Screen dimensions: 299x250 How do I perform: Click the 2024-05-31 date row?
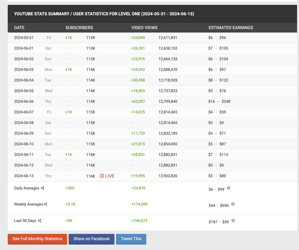point(152,38)
